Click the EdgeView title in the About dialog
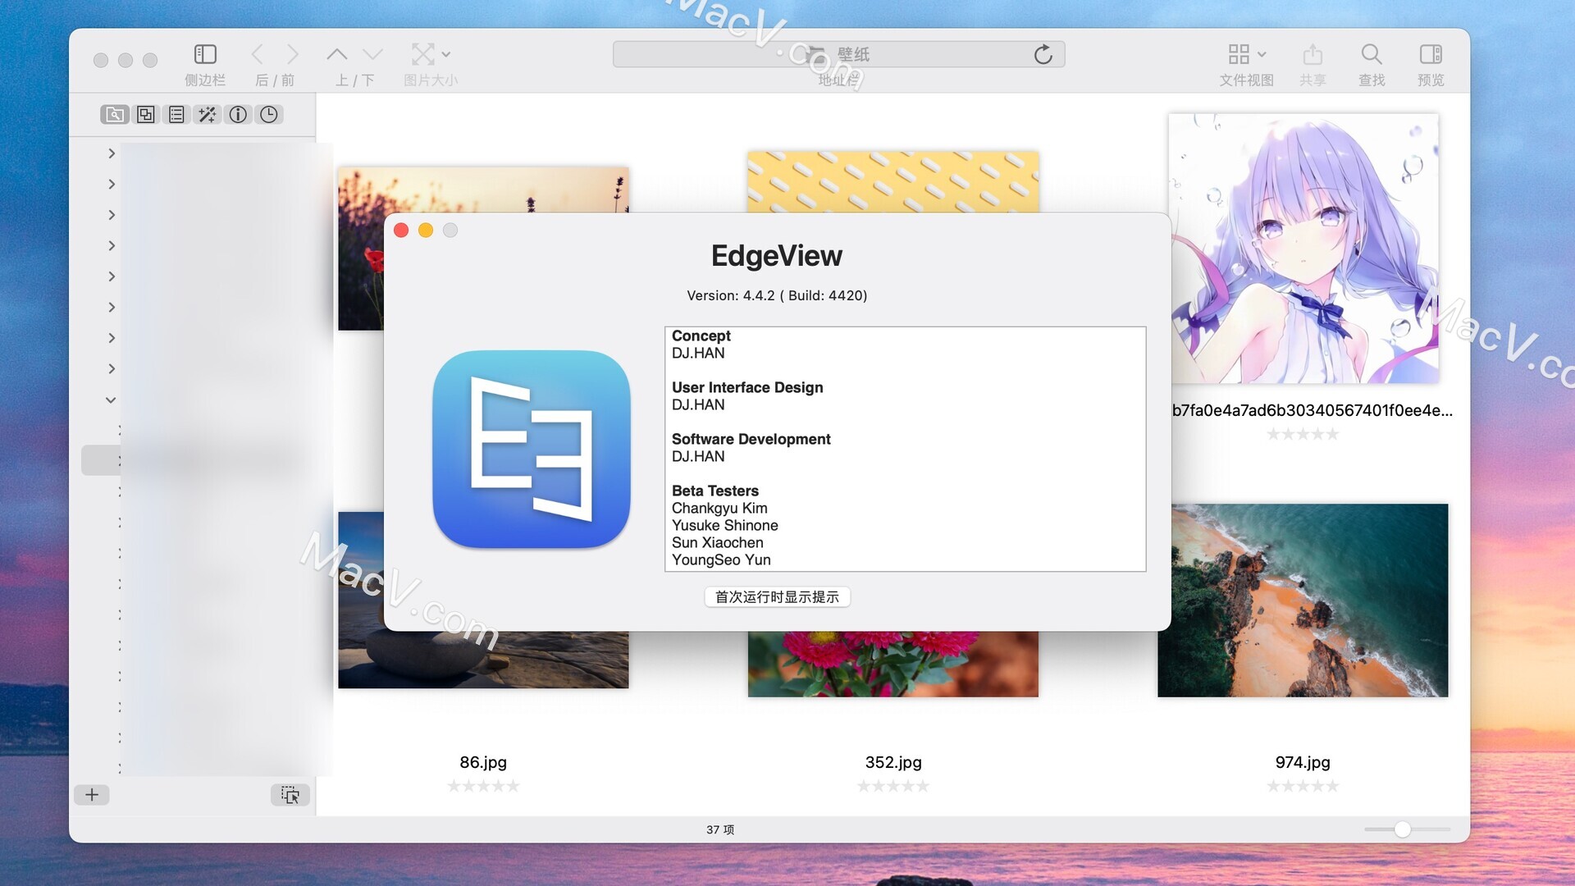The width and height of the screenshot is (1575, 886). click(777, 256)
